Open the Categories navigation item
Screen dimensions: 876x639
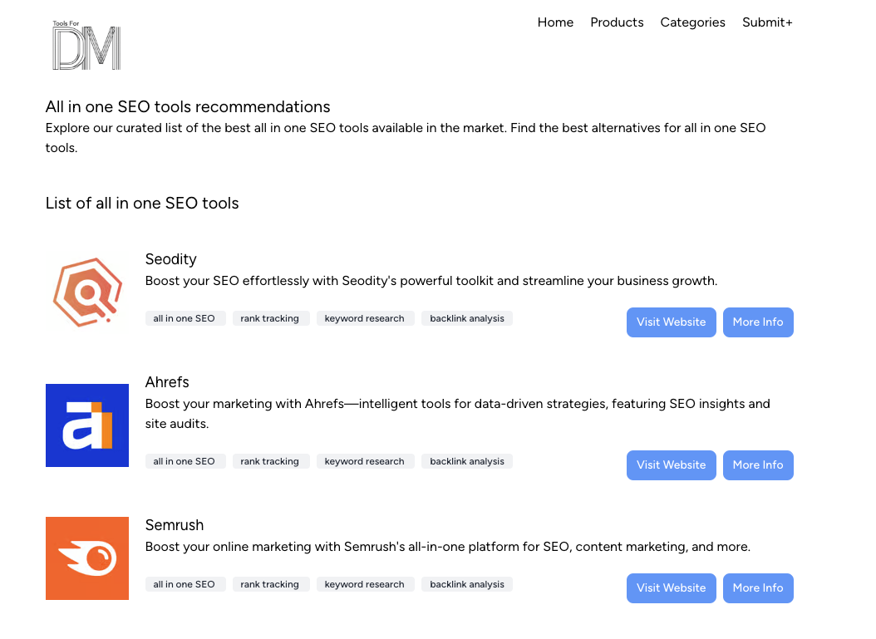click(692, 22)
